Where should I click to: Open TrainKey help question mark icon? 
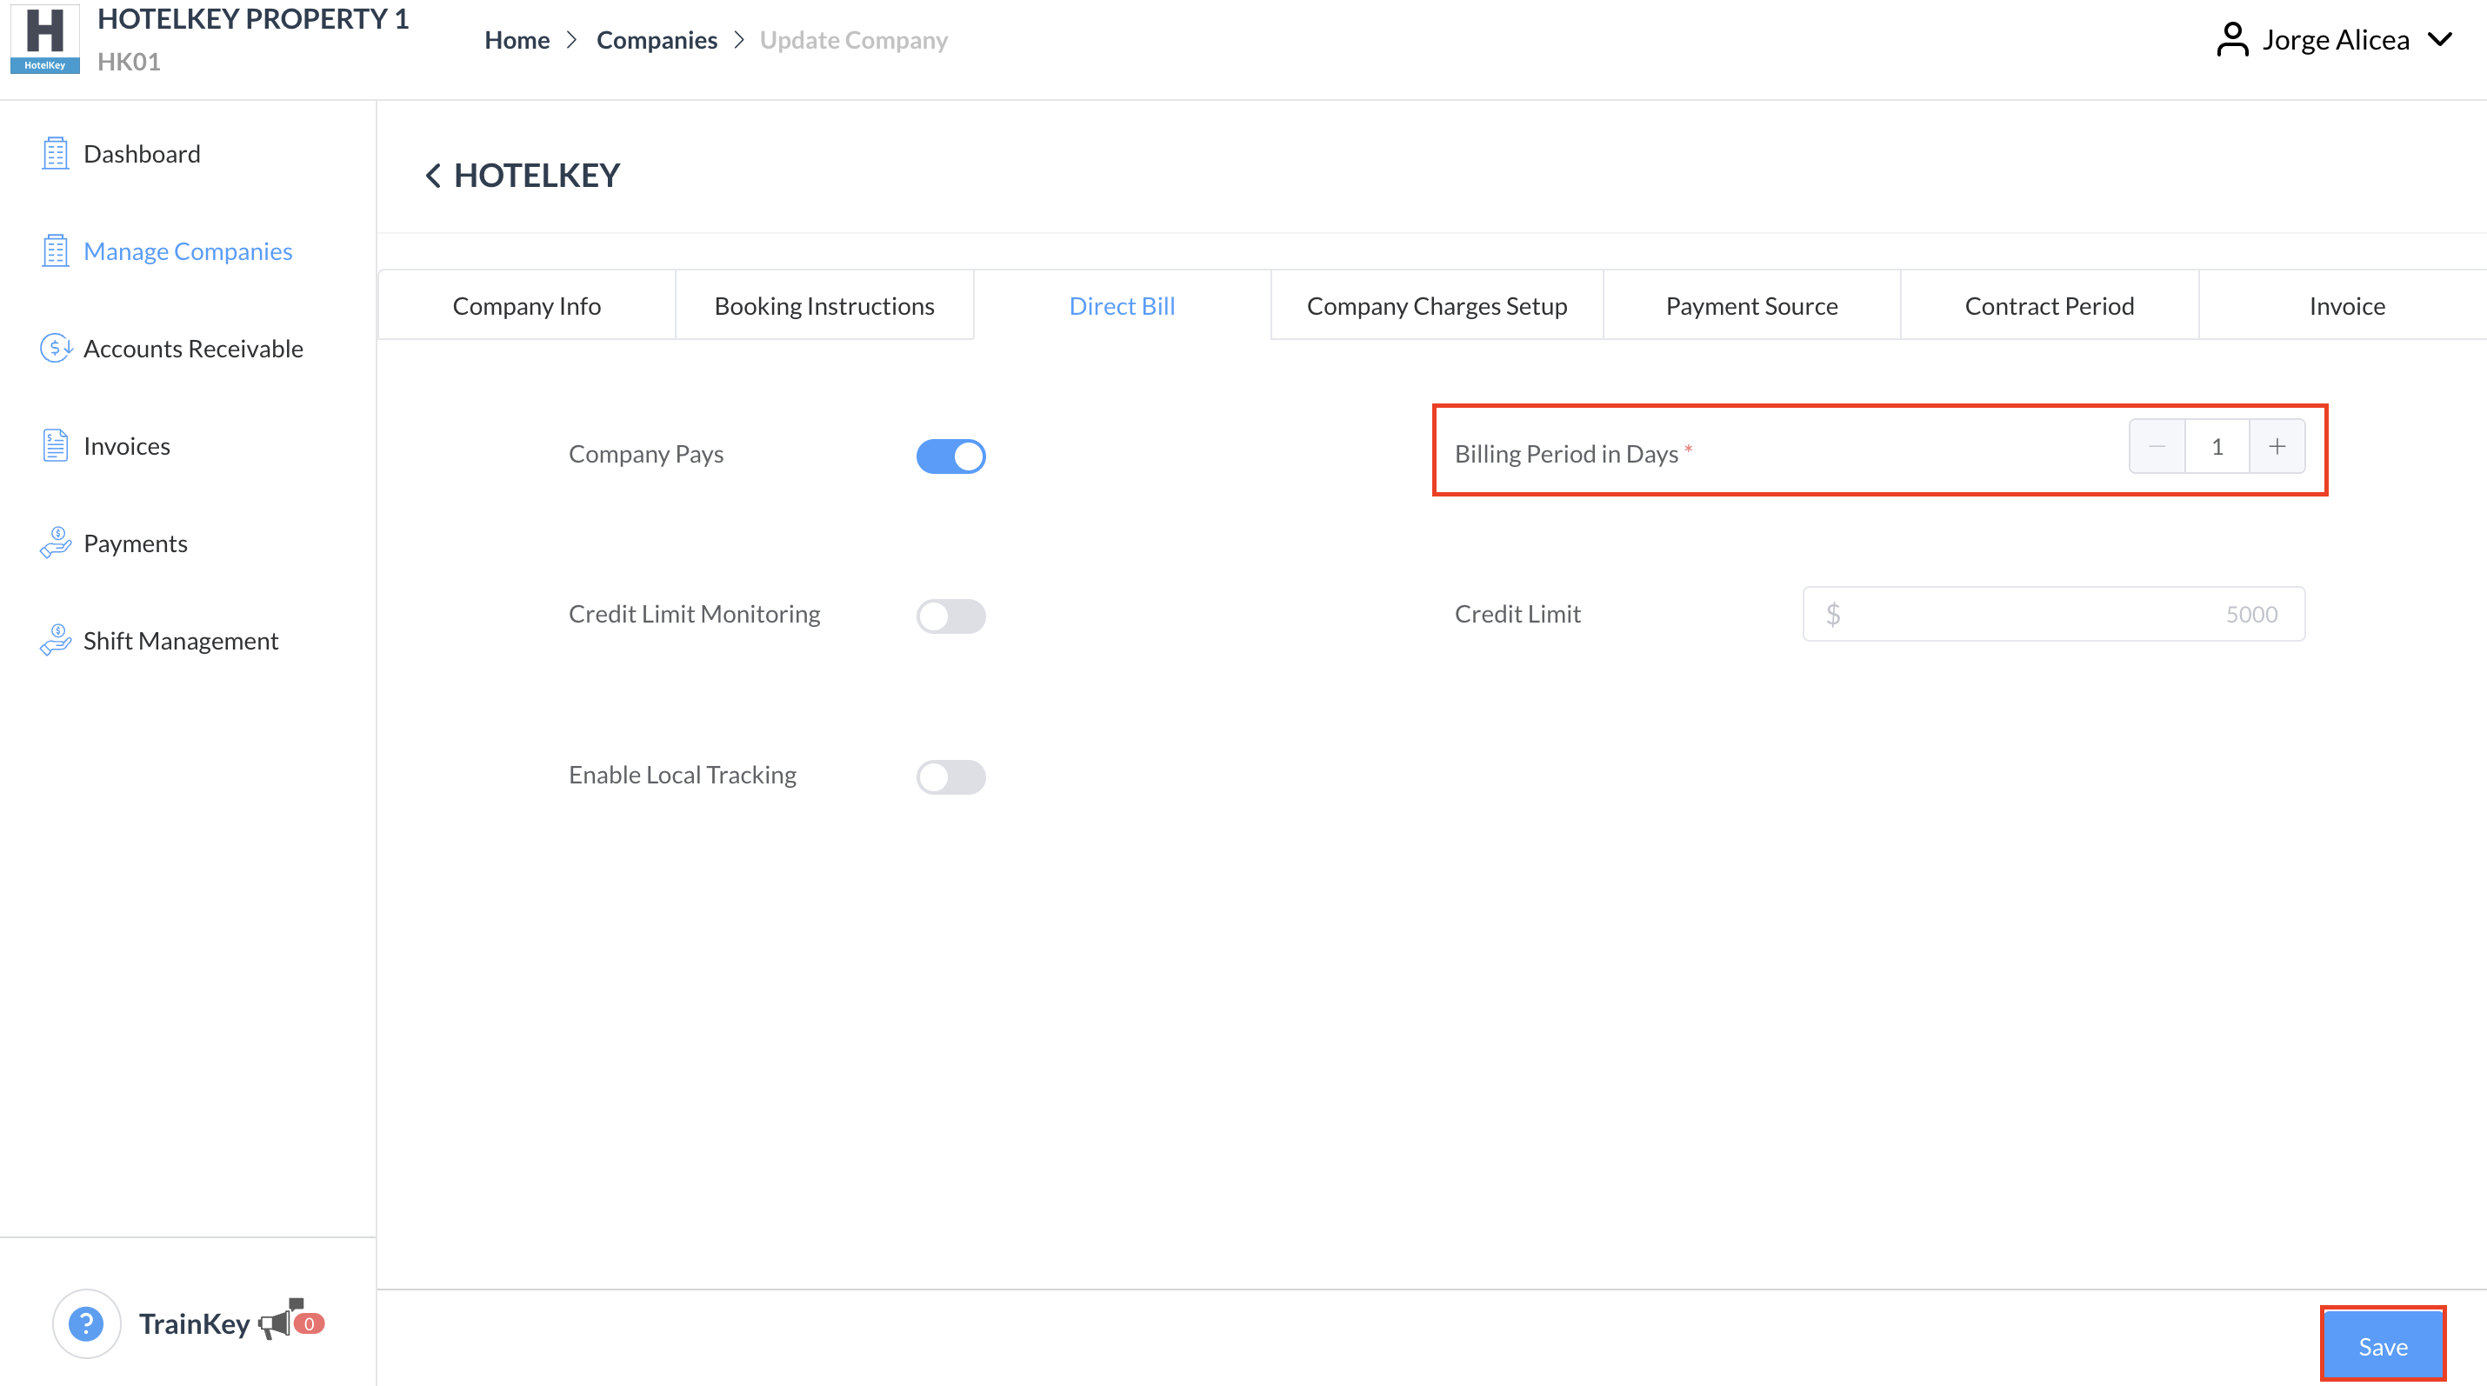(86, 1323)
